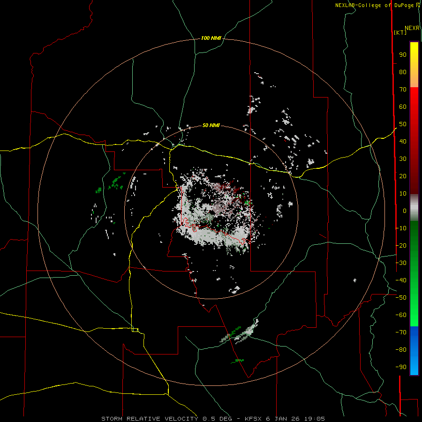Select the 90 value on velocity scale
Viewport: 422px width, 422px height.
(403, 55)
